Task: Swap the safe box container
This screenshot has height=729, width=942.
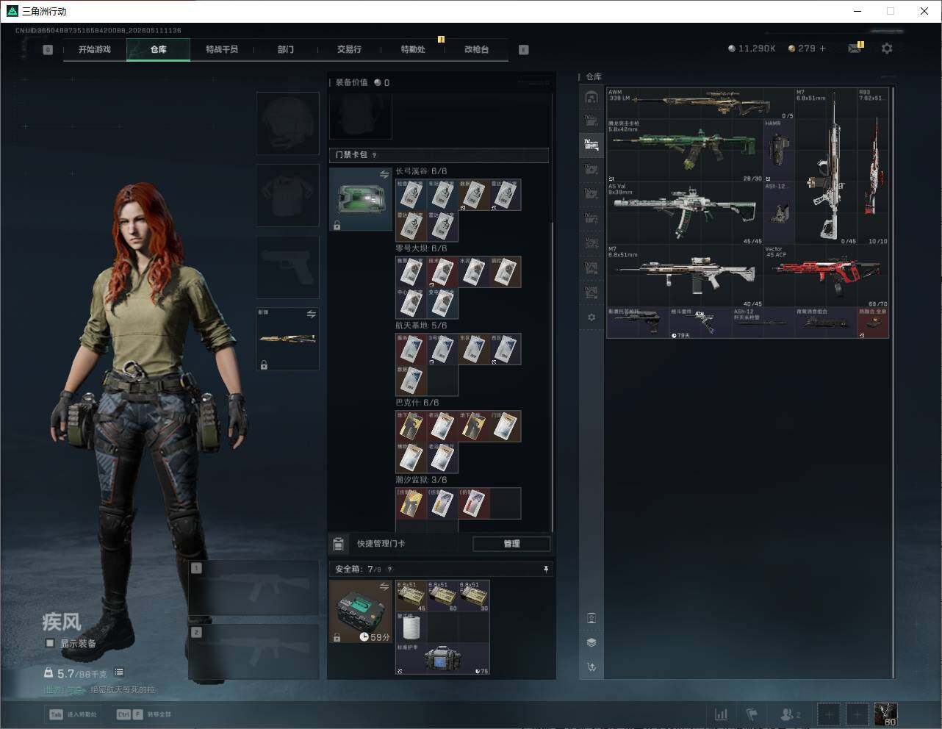Action: coord(384,586)
